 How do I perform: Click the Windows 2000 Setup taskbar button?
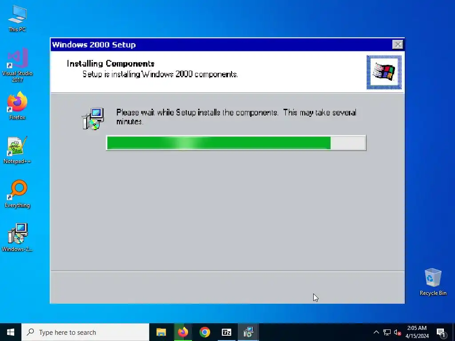tap(248, 332)
